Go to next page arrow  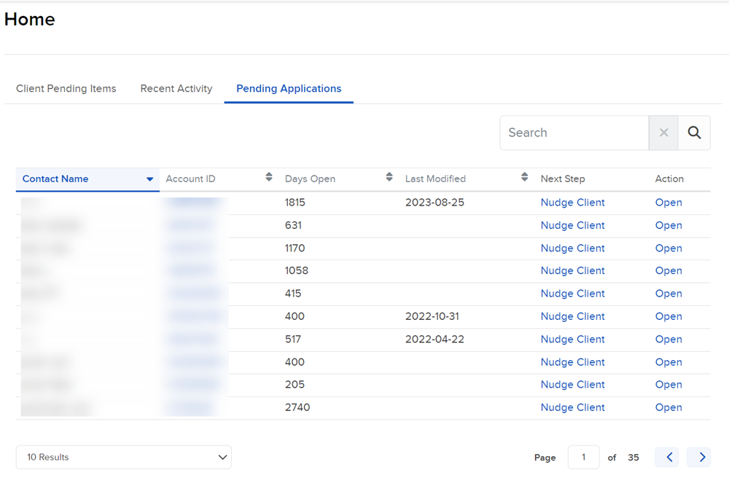[698, 457]
